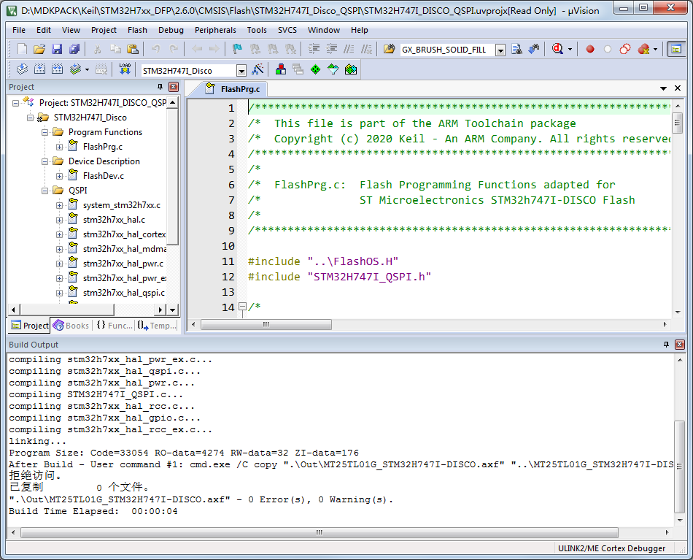
Task: Click the ULINK2/ME Cortex Debugger status text
Action: coord(611,548)
